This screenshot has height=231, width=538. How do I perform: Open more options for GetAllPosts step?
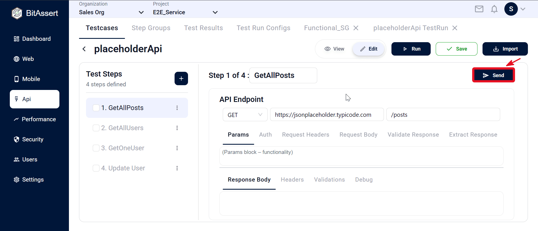tap(177, 108)
